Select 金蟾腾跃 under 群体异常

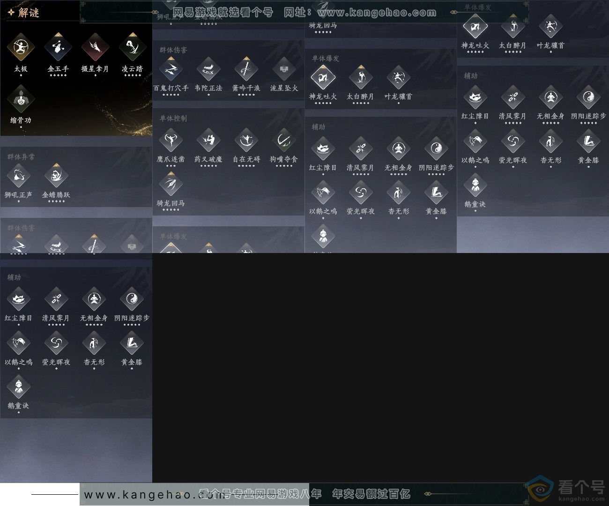point(56,176)
